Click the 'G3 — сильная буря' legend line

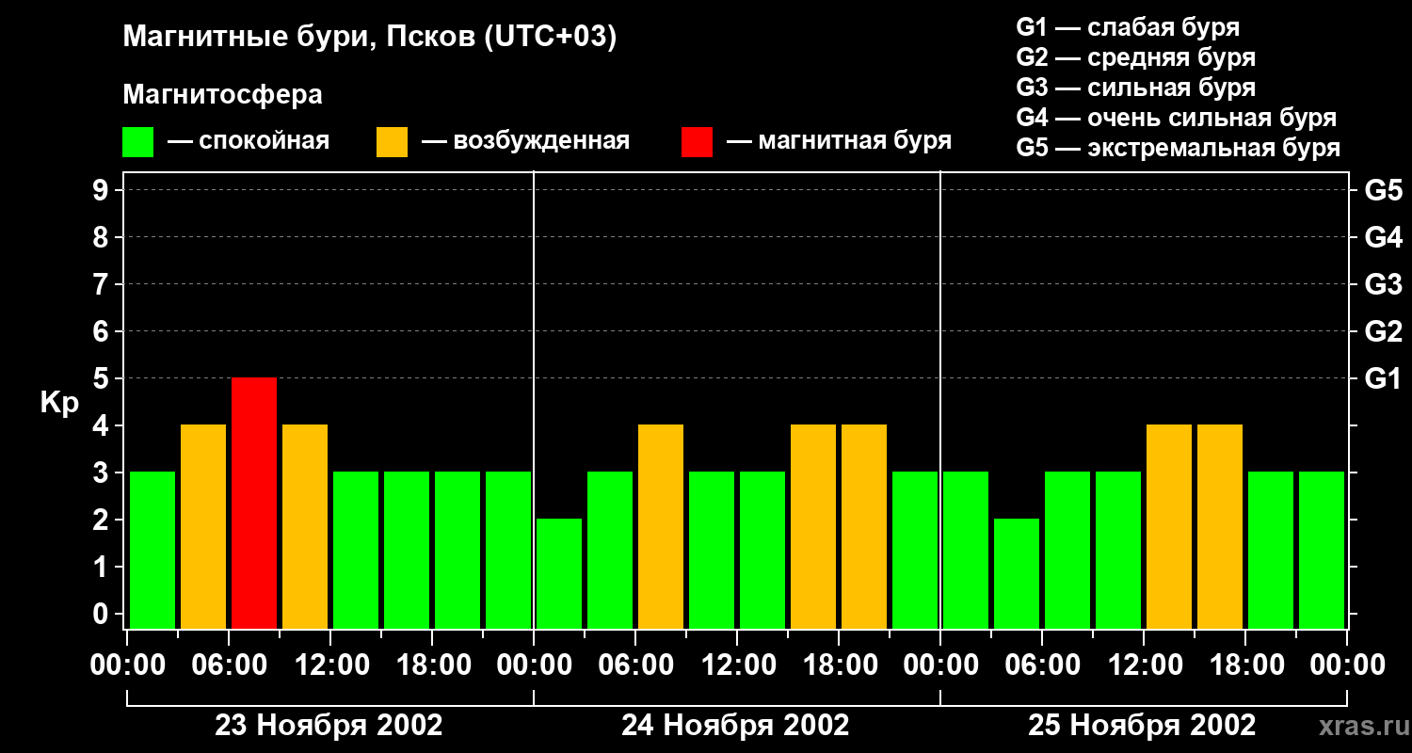[1136, 88]
